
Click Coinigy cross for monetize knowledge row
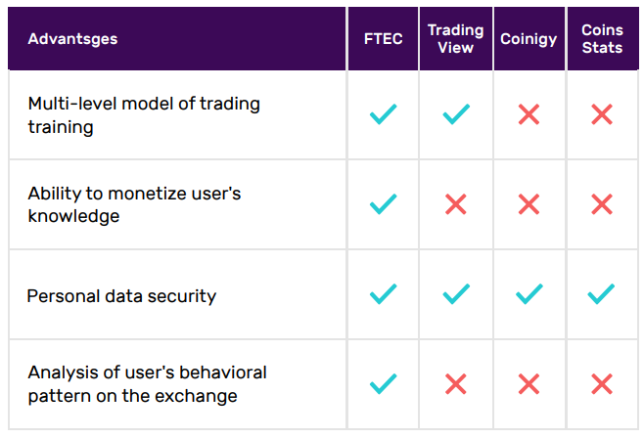coord(529,204)
